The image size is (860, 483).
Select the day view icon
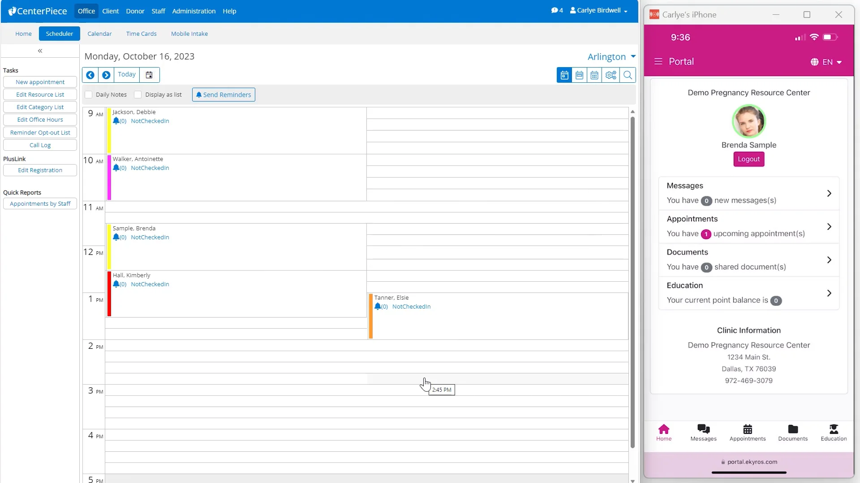(x=564, y=75)
